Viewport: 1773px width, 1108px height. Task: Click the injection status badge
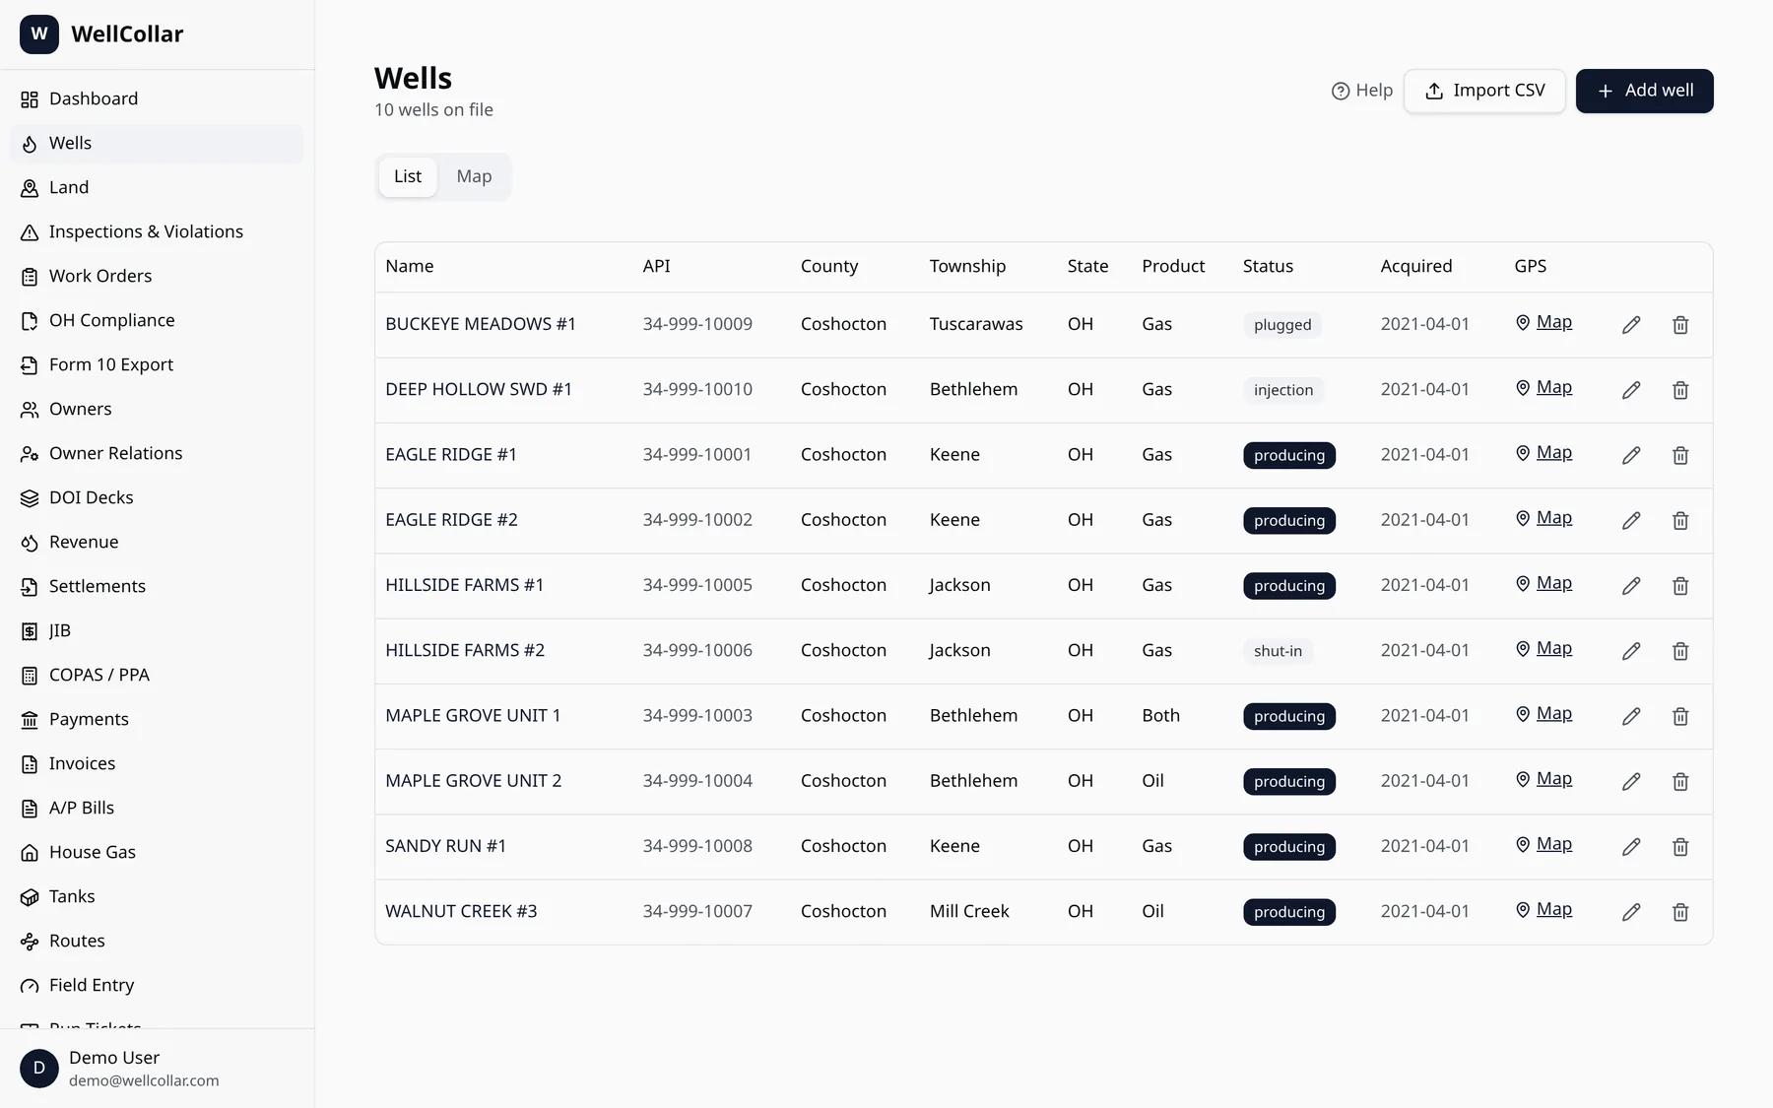1283,390
